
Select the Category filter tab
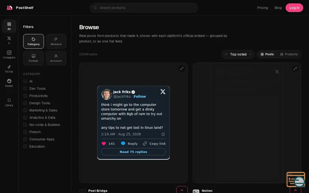click(34, 41)
